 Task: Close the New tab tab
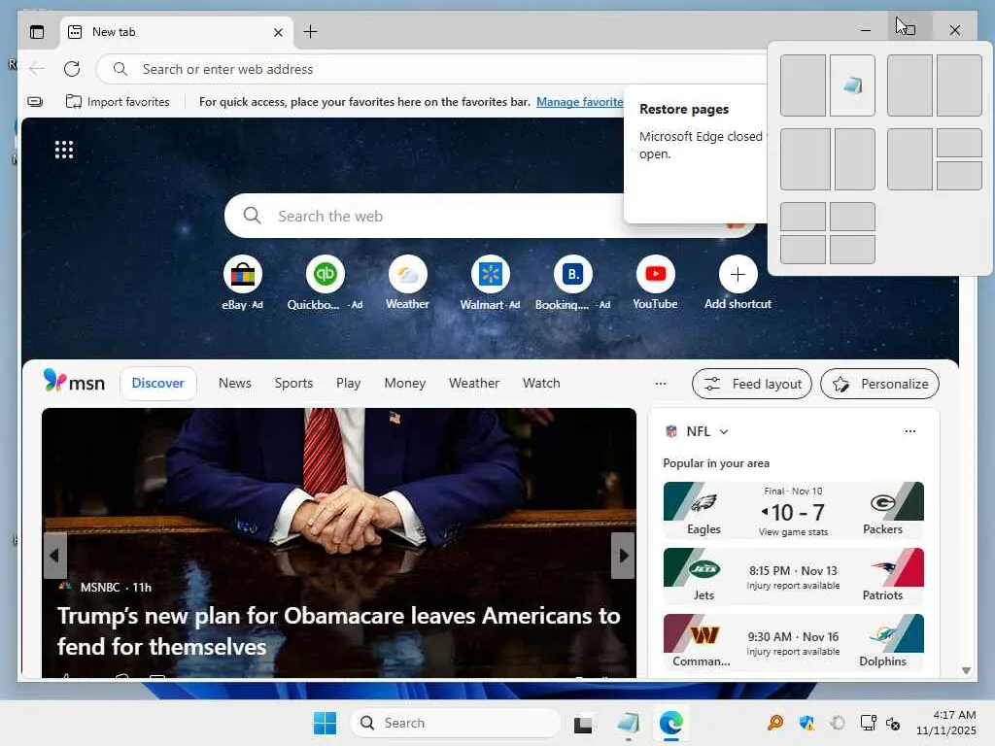[278, 32]
